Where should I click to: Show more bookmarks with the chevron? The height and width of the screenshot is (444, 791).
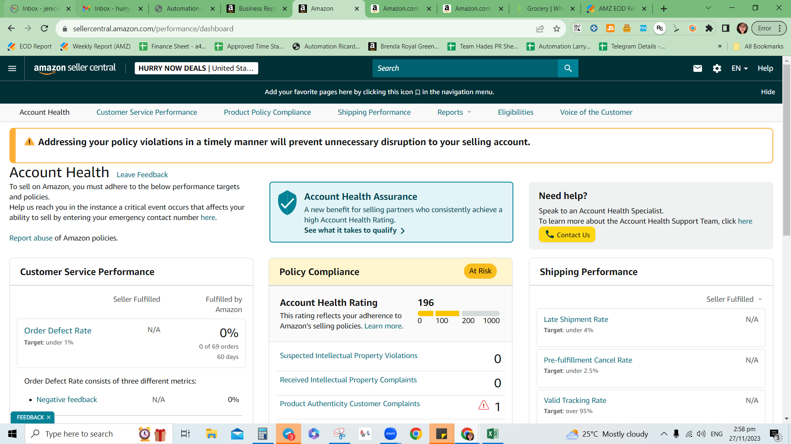click(x=720, y=46)
